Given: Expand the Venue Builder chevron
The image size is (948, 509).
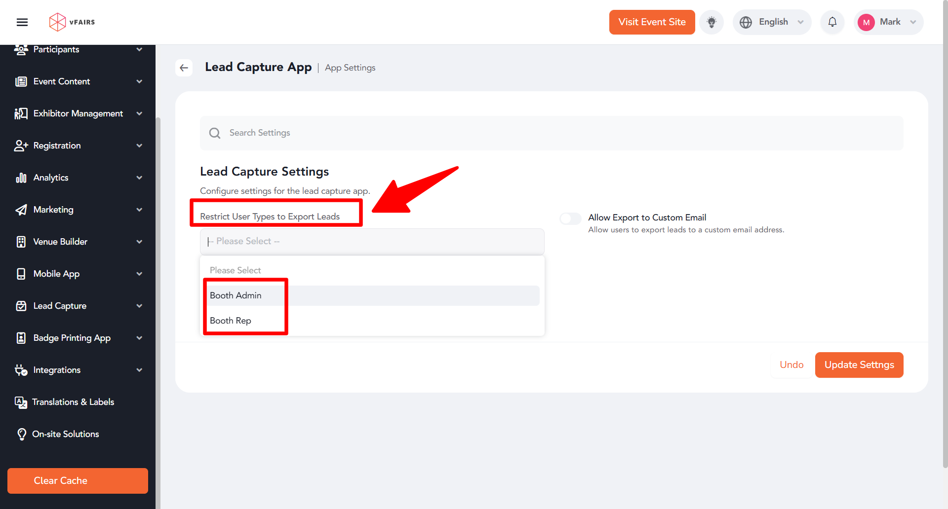Looking at the screenshot, I should pyautogui.click(x=139, y=242).
